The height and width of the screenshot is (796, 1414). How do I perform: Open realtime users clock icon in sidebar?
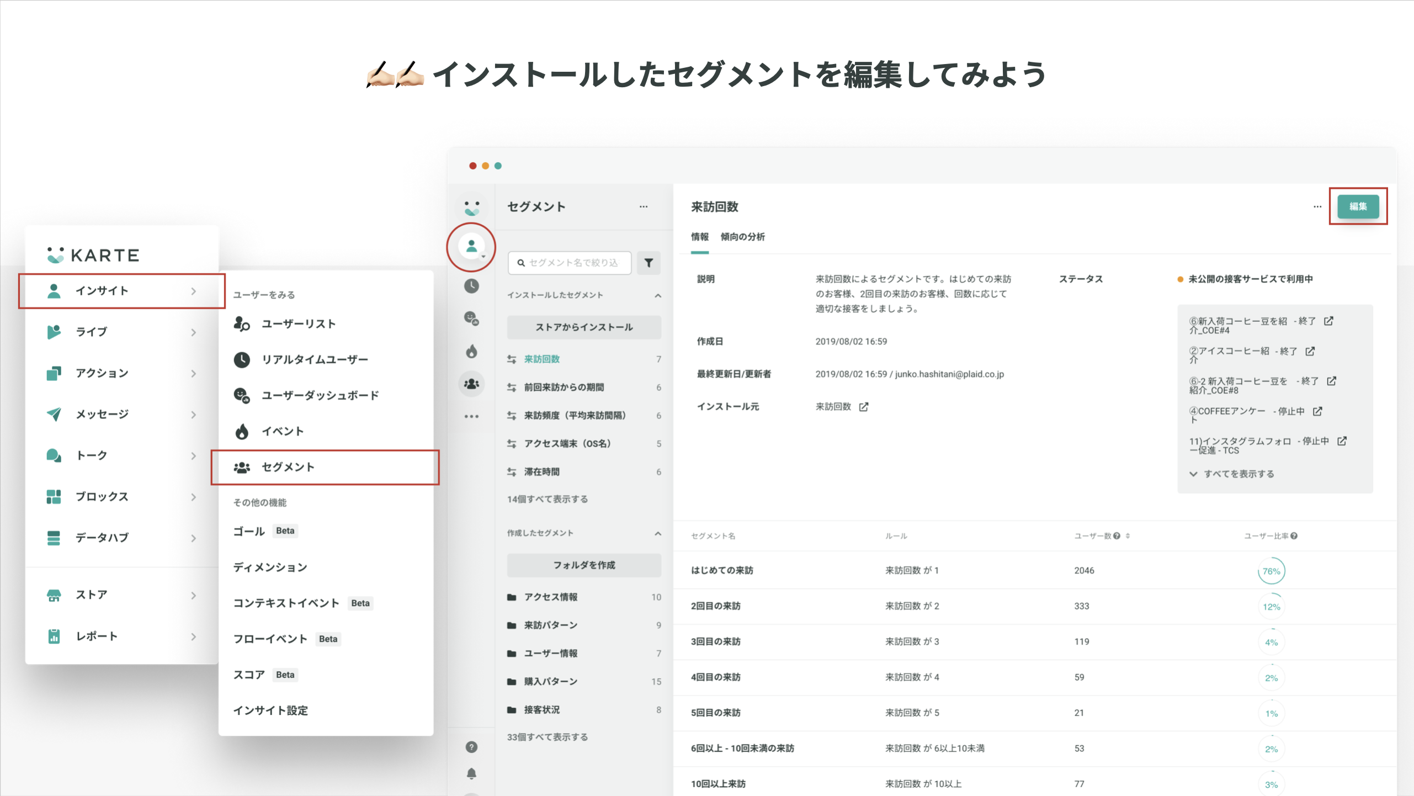(471, 286)
